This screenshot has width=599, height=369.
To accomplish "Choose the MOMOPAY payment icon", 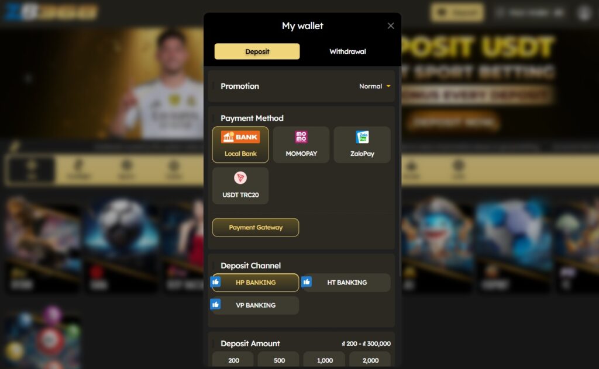I will coord(301,137).
